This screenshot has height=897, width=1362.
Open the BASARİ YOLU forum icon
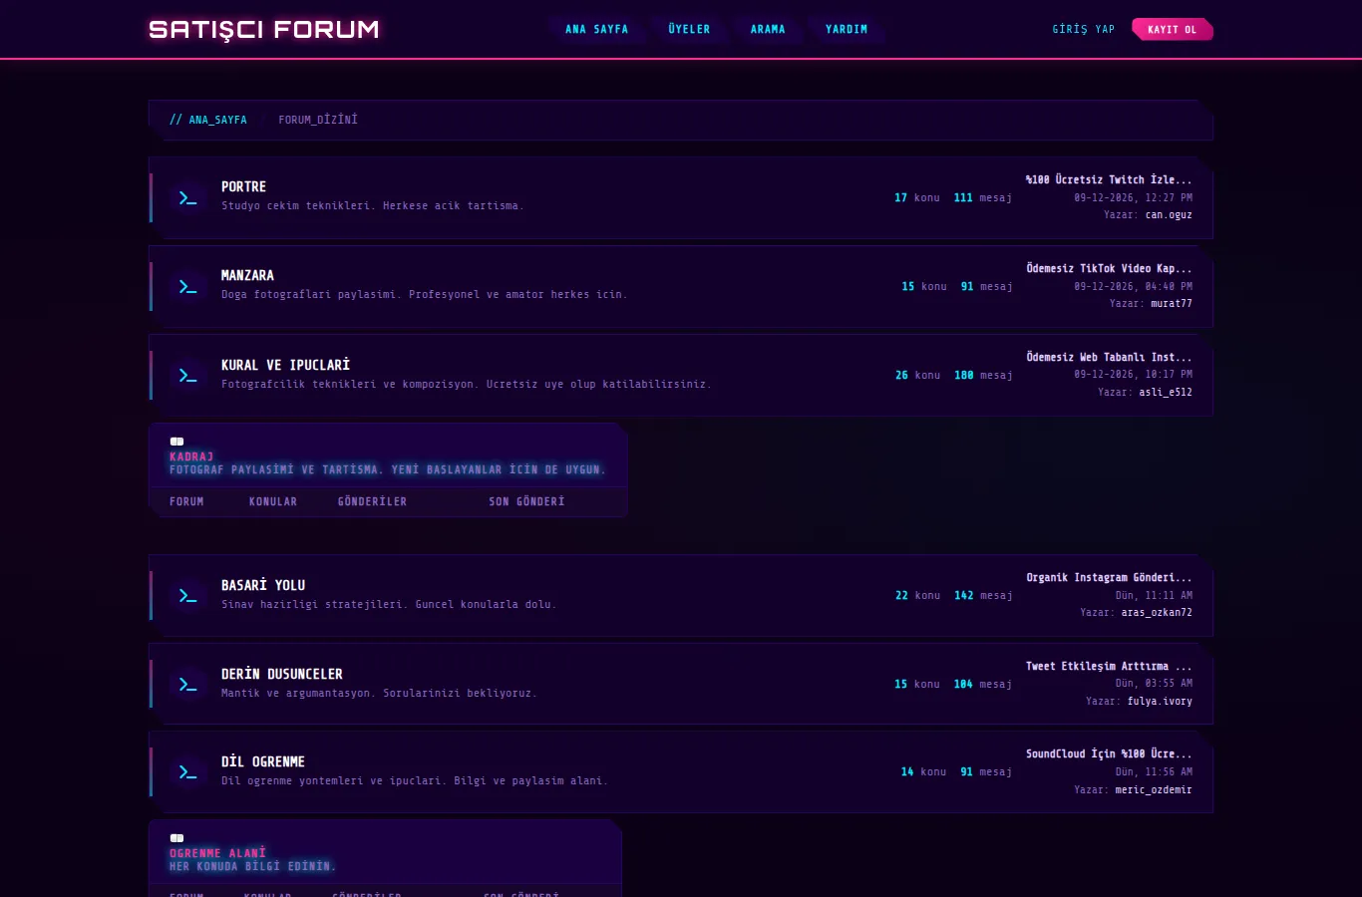click(x=187, y=595)
